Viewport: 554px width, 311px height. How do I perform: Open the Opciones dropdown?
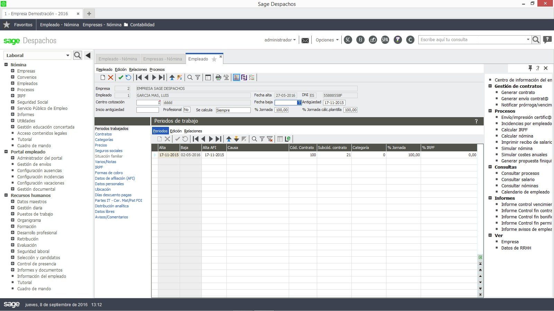coord(327,40)
